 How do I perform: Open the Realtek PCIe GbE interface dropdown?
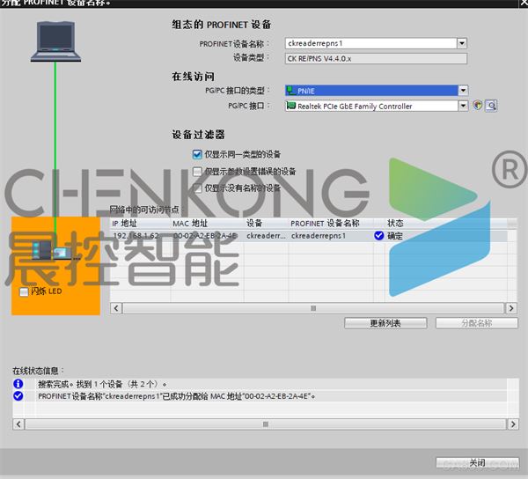pyautogui.click(x=462, y=106)
